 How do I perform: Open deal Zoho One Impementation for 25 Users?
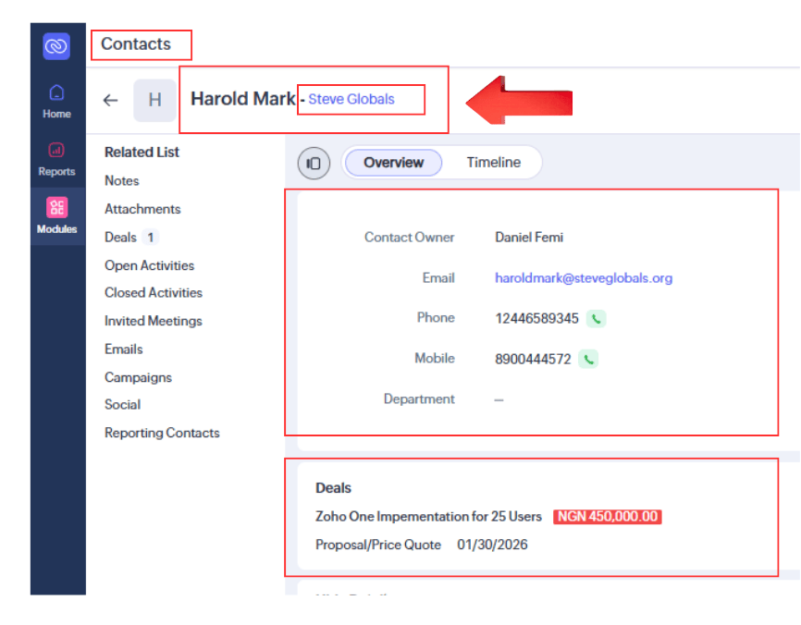pyautogui.click(x=428, y=517)
